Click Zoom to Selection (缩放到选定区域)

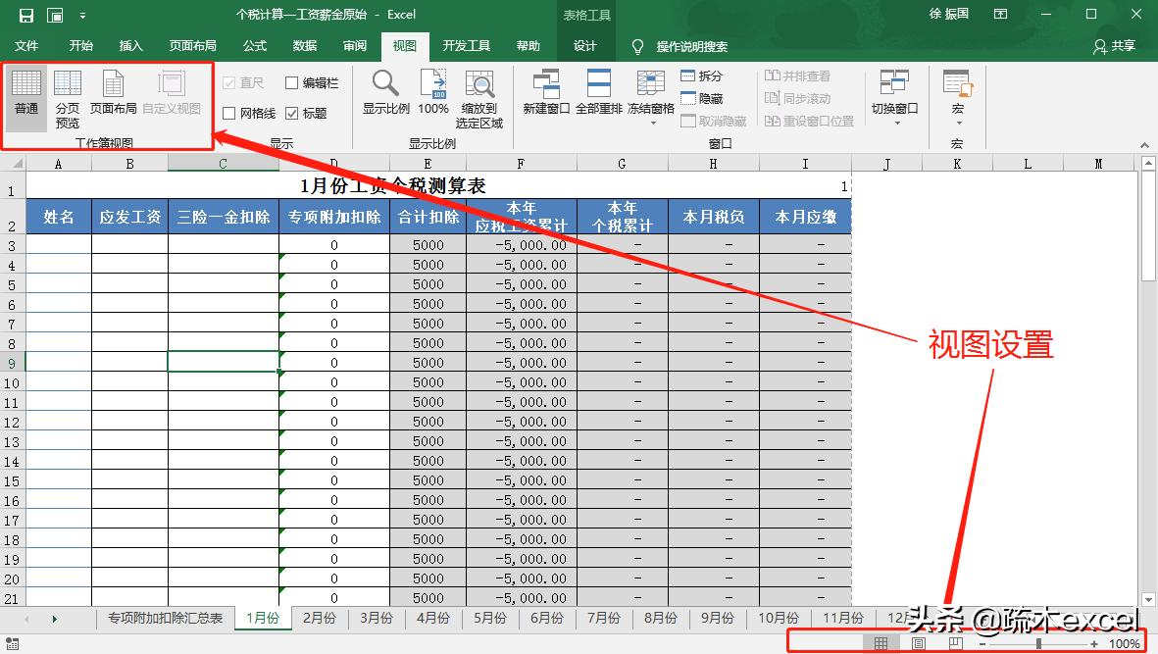(479, 95)
